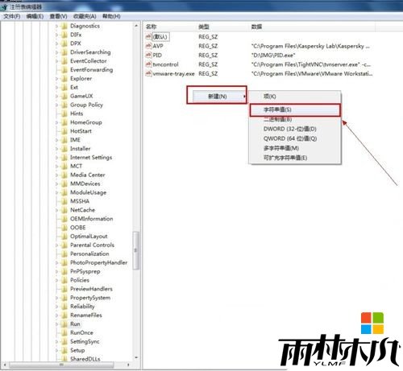Choose 字符串值(S) from the submenu
Screen dimensions: 403x371
[295, 109]
